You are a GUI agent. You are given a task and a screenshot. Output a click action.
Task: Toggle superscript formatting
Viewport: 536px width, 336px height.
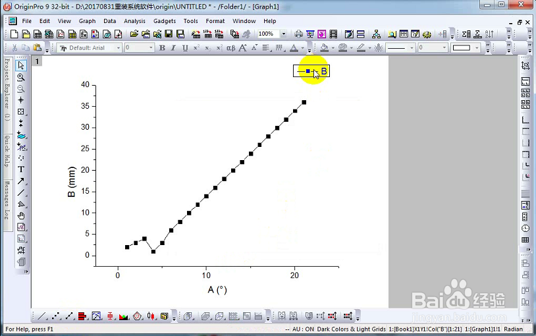[196, 48]
